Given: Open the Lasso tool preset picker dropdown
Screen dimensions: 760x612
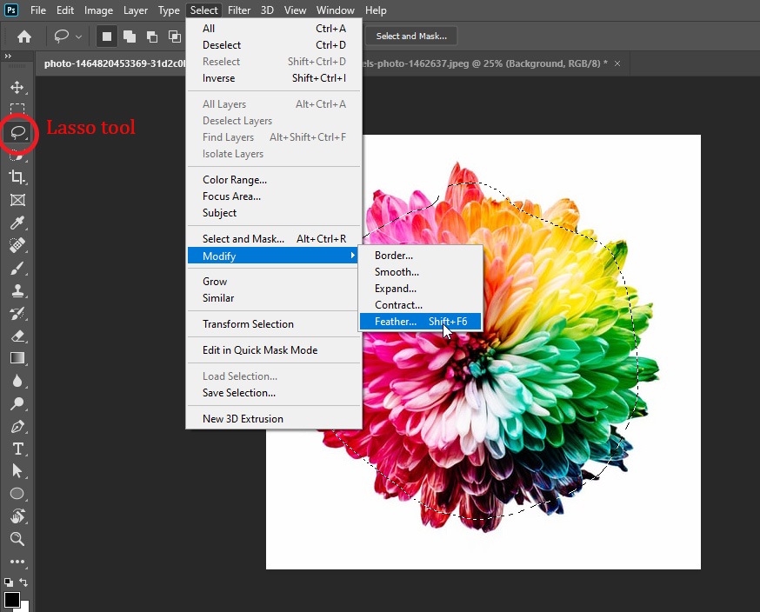Looking at the screenshot, I should (x=79, y=37).
